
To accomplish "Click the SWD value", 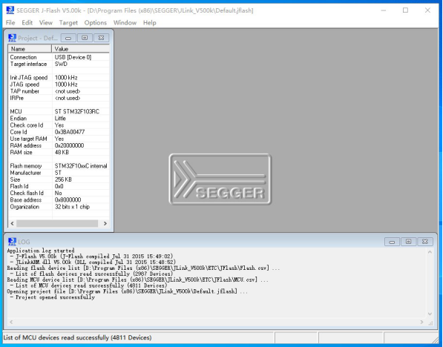I will [x=61, y=64].
